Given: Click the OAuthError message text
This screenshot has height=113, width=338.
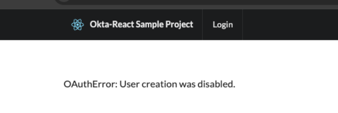Looking at the screenshot, I should click(x=149, y=84).
